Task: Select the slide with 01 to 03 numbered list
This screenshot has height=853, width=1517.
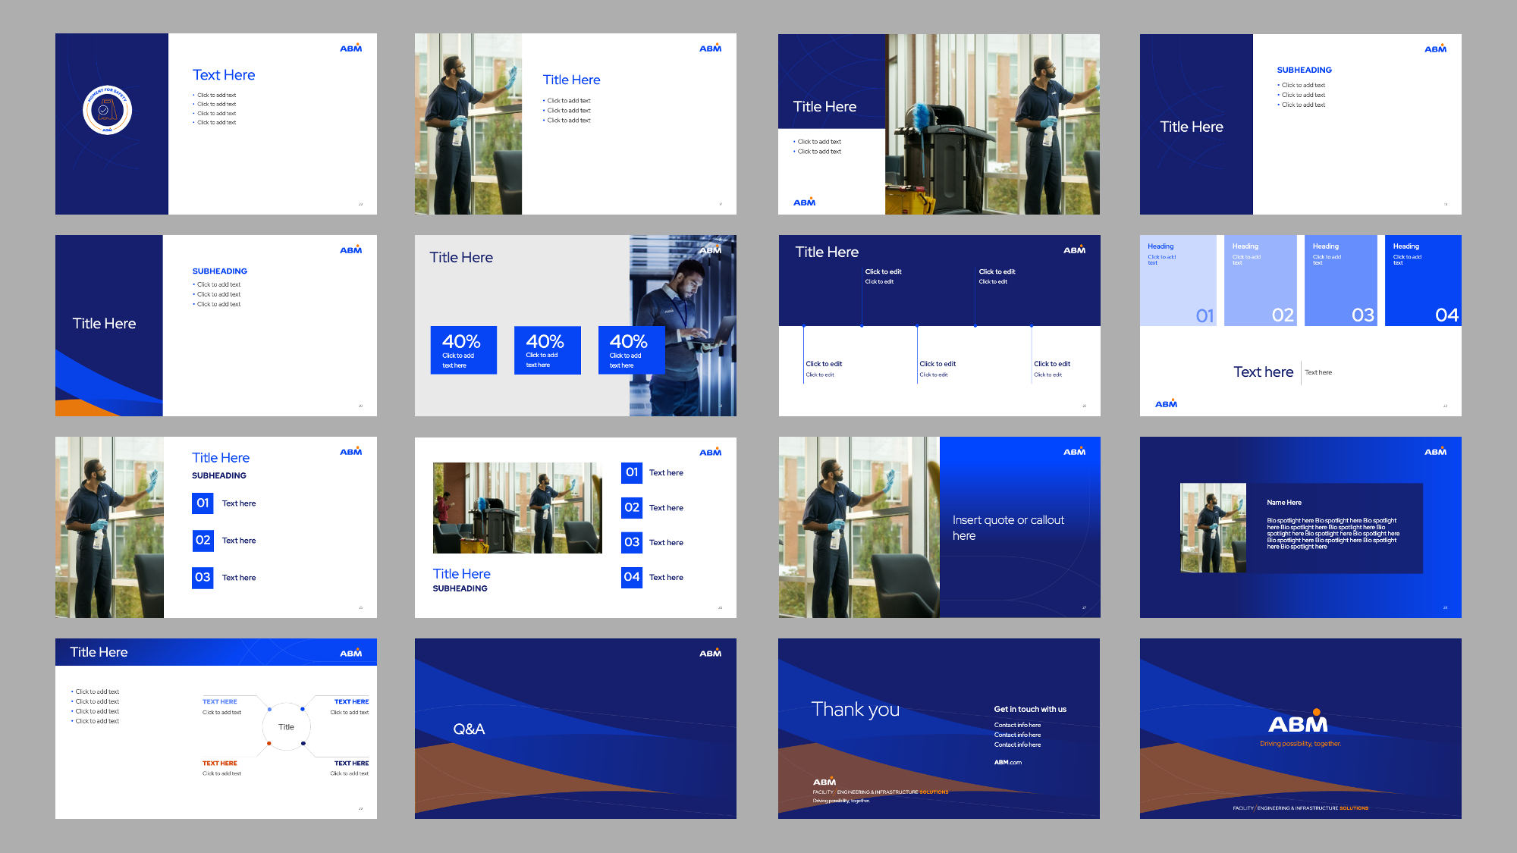Action: click(216, 527)
